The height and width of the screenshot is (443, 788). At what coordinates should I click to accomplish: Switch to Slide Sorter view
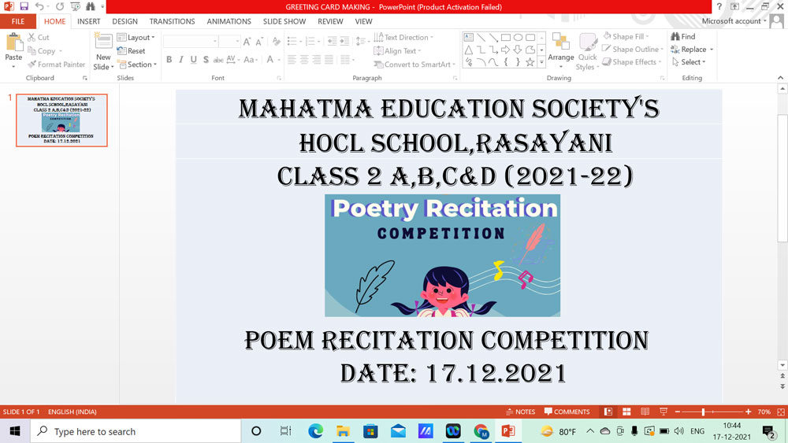626,412
